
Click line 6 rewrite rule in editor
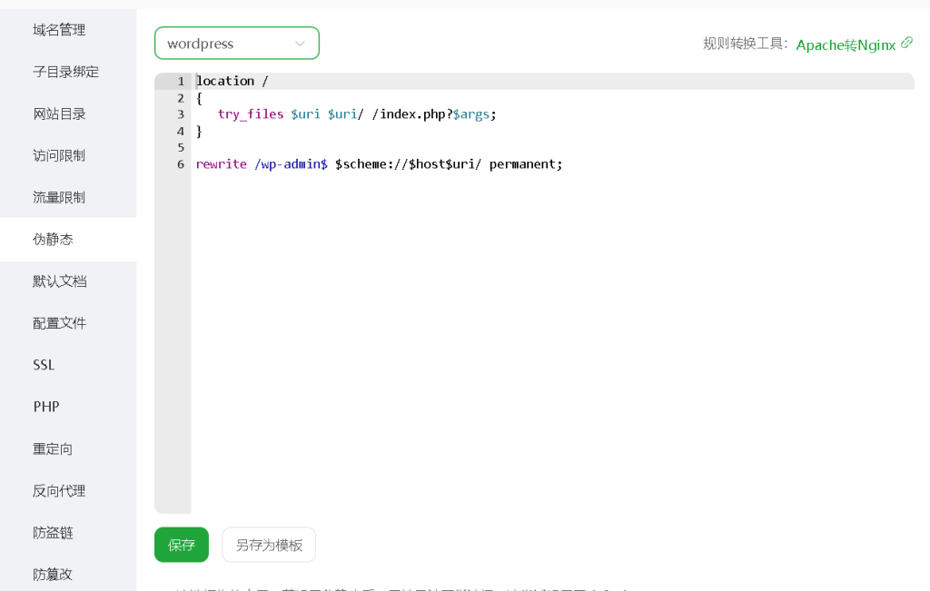(x=379, y=164)
